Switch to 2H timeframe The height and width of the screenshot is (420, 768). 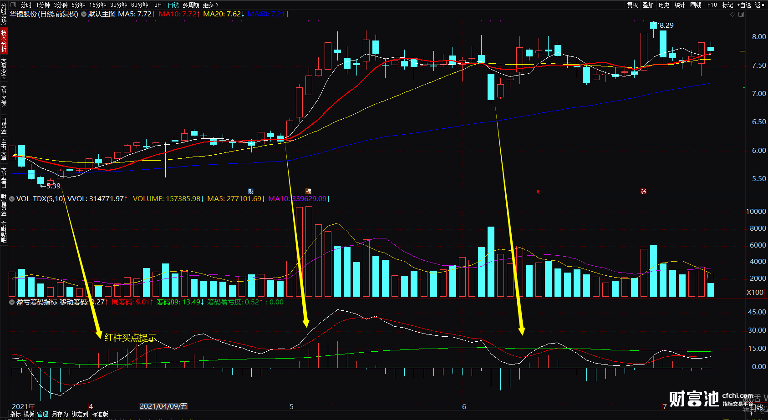[158, 5]
